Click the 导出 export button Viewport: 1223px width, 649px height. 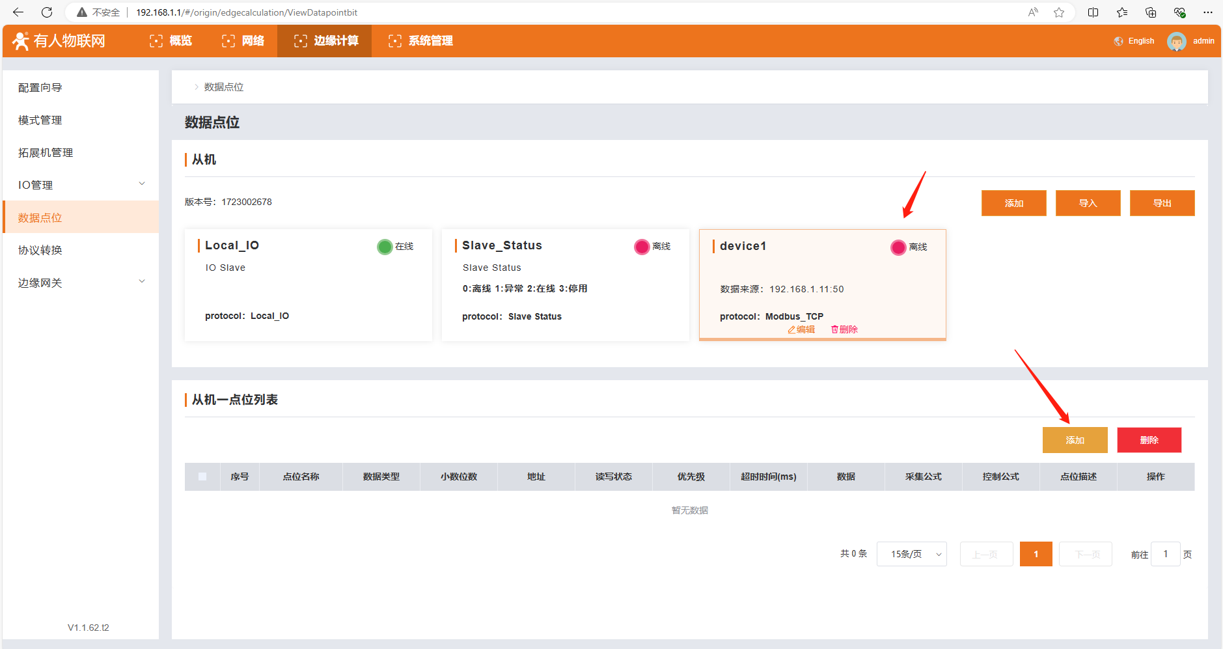pyautogui.click(x=1162, y=203)
